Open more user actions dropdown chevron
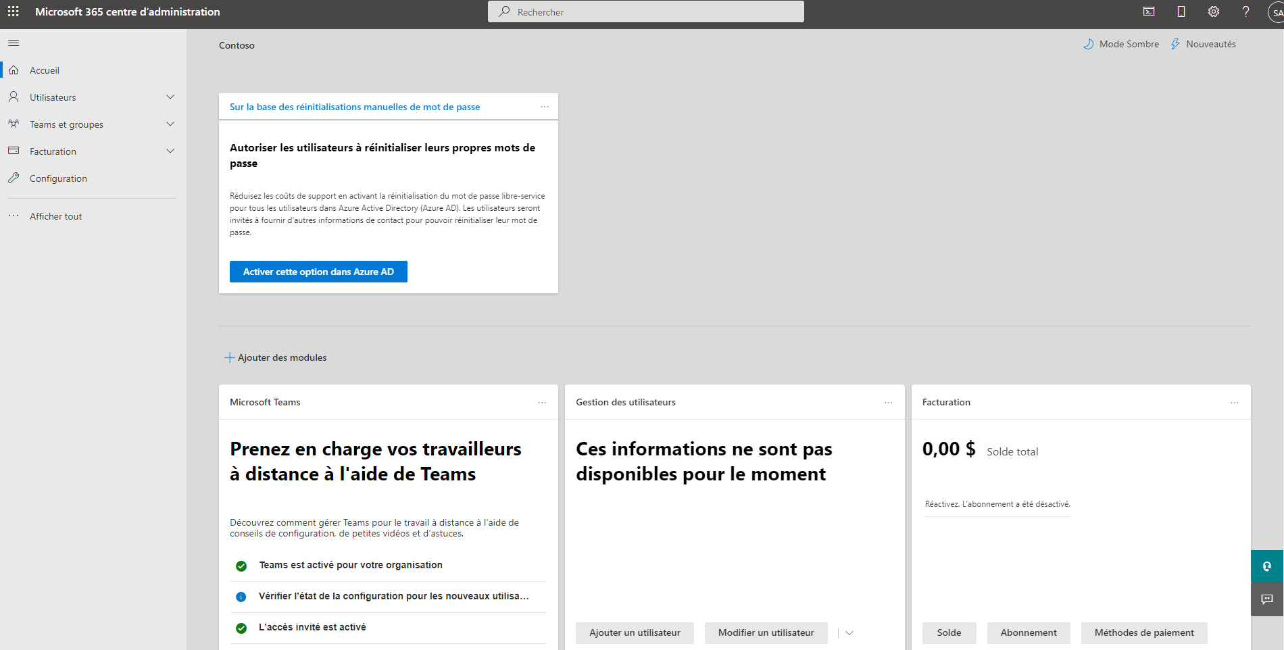 tap(849, 633)
